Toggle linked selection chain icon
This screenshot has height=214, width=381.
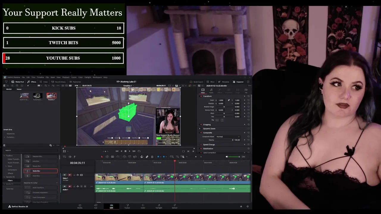coord(147,157)
